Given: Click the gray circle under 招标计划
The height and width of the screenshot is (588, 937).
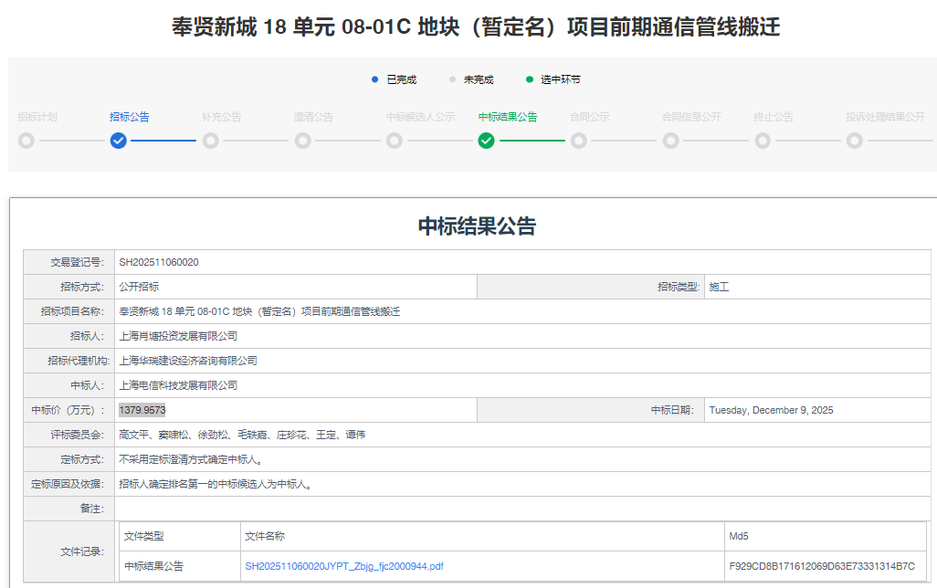Looking at the screenshot, I should tap(26, 141).
